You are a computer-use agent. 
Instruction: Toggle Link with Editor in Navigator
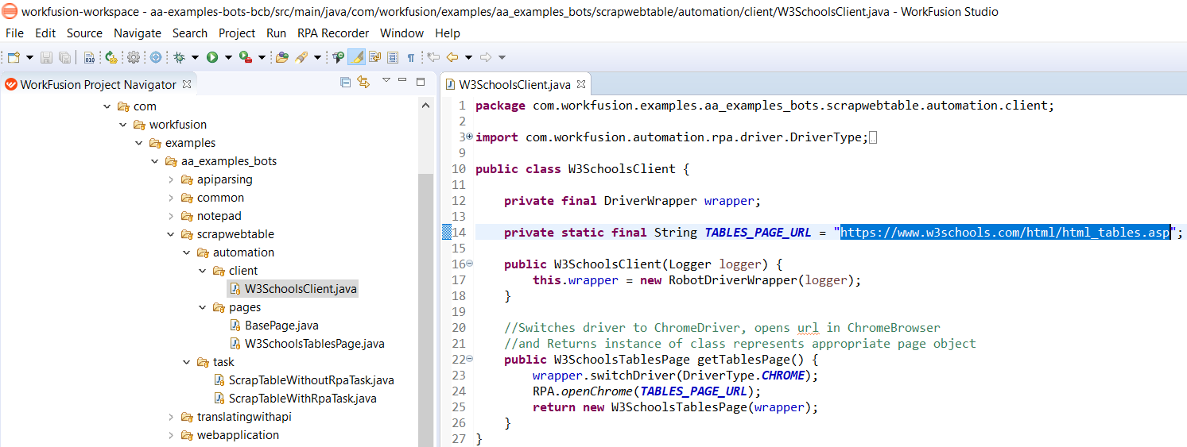[x=363, y=82]
